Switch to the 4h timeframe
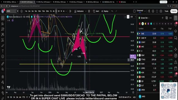 pos(54,11)
